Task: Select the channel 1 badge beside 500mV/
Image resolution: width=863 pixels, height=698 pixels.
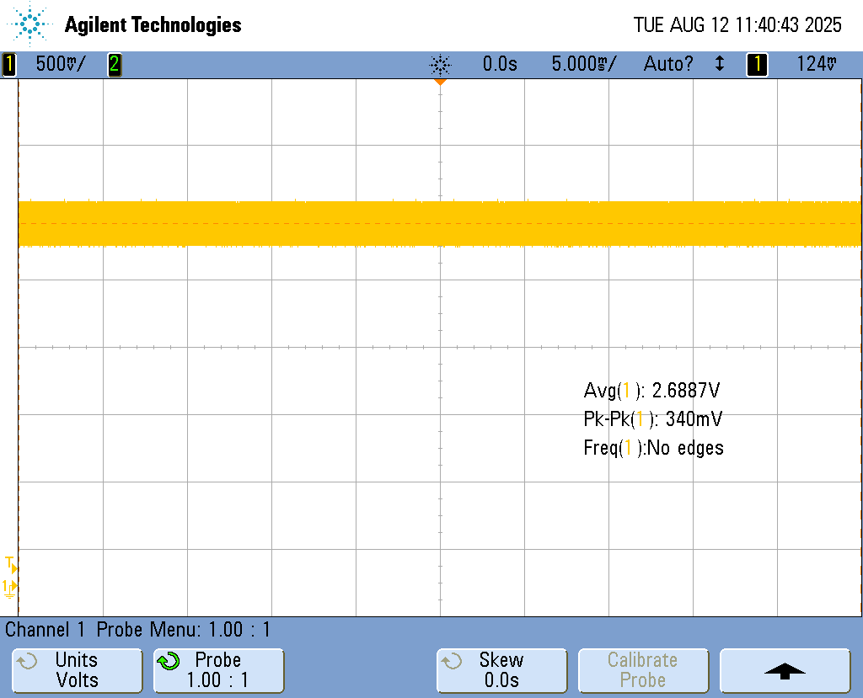Action: pyautogui.click(x=9, y=64)
